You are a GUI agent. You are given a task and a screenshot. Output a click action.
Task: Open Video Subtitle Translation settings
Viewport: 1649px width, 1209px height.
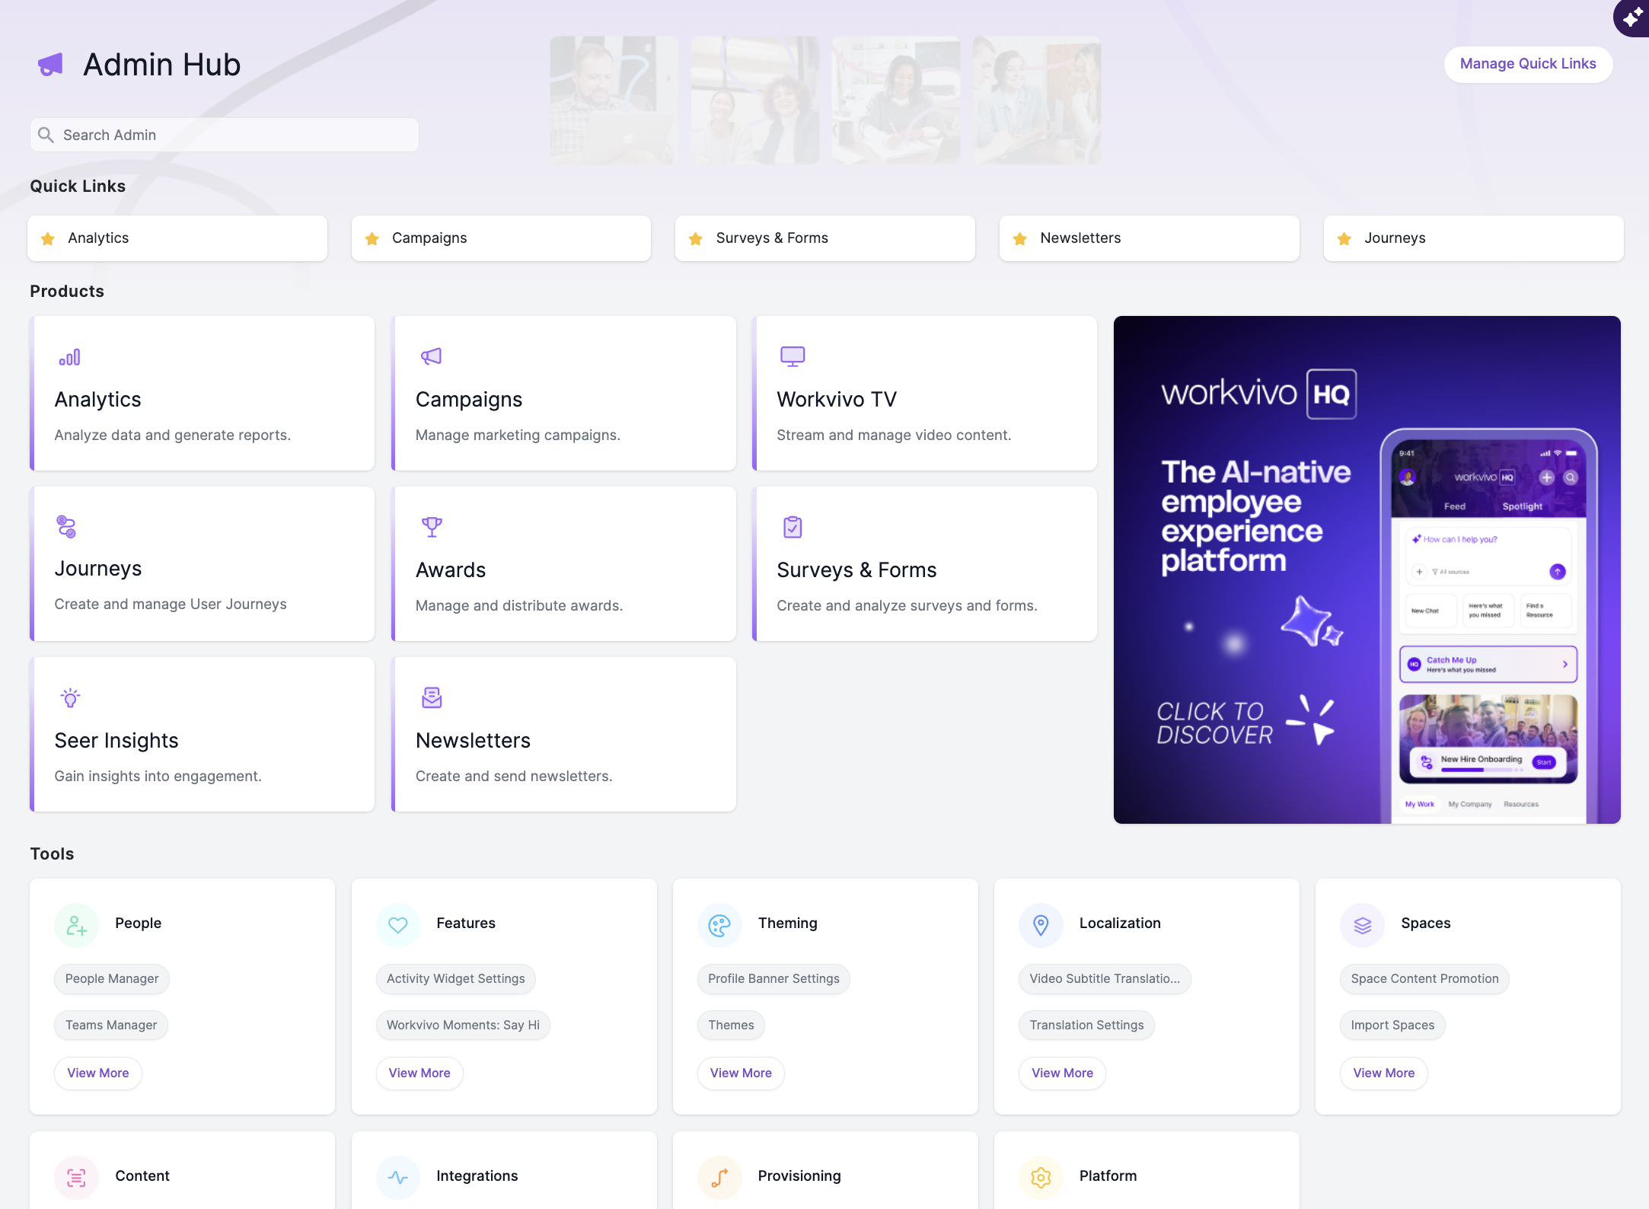1105,979
